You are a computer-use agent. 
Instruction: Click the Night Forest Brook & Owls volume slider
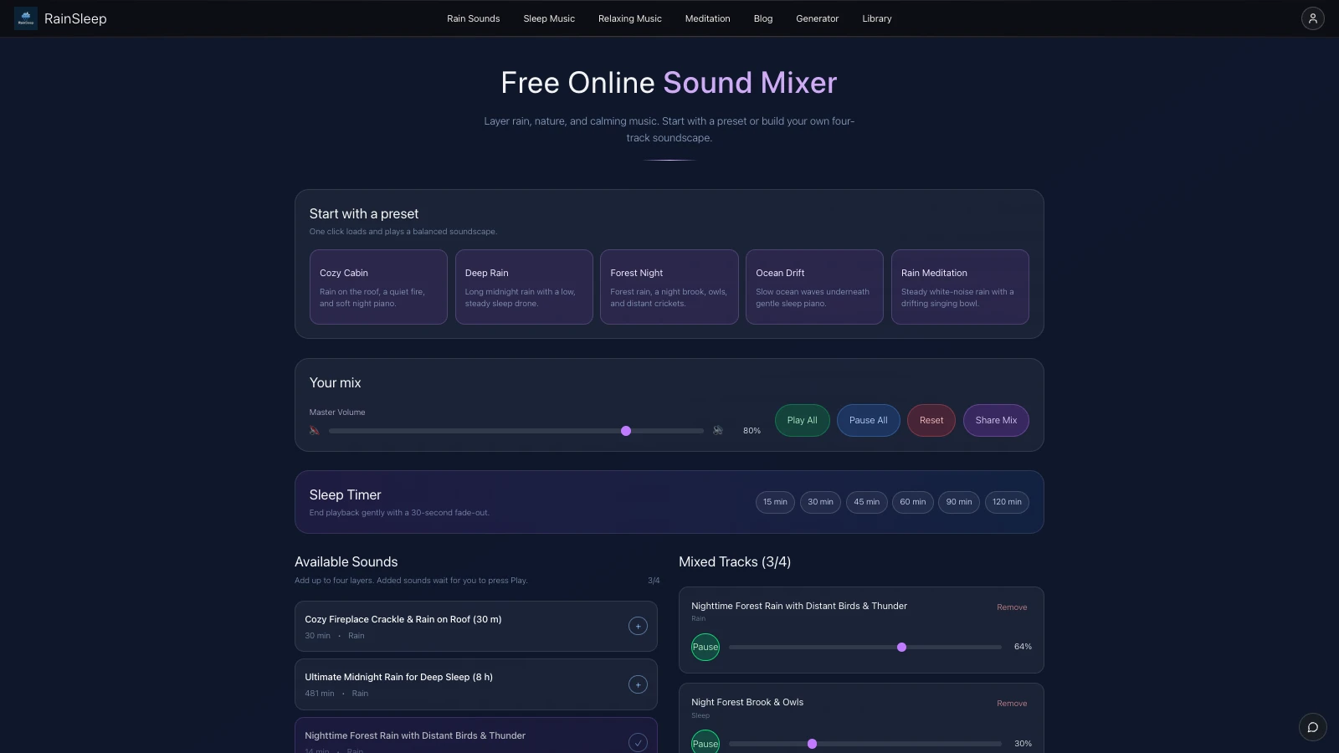tap(865, 744)
